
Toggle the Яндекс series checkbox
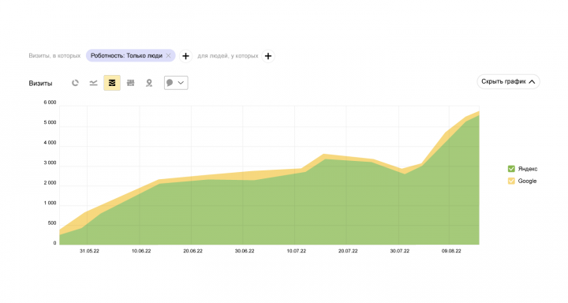(x=511, y=169)
